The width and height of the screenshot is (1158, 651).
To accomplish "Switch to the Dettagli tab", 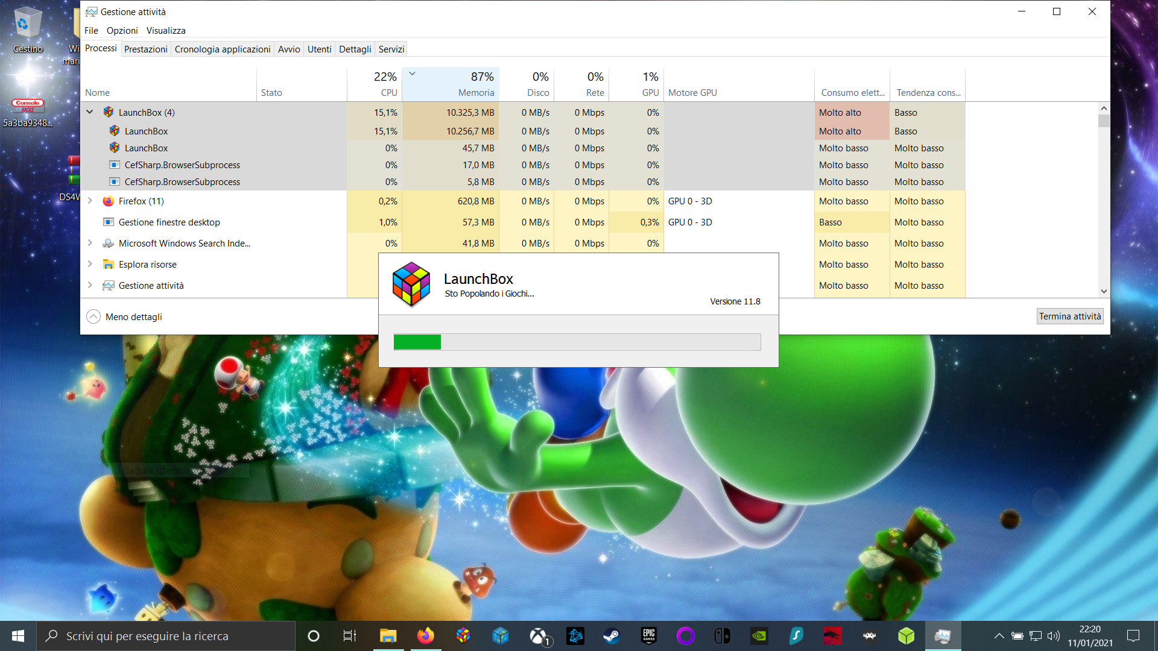I will pos(355,49).
